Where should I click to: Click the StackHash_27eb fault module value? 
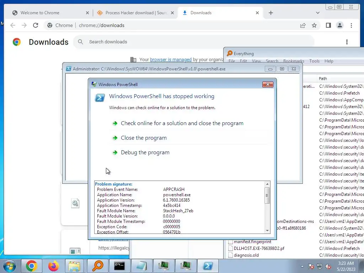pyautogui.click(x=178, y=211)
